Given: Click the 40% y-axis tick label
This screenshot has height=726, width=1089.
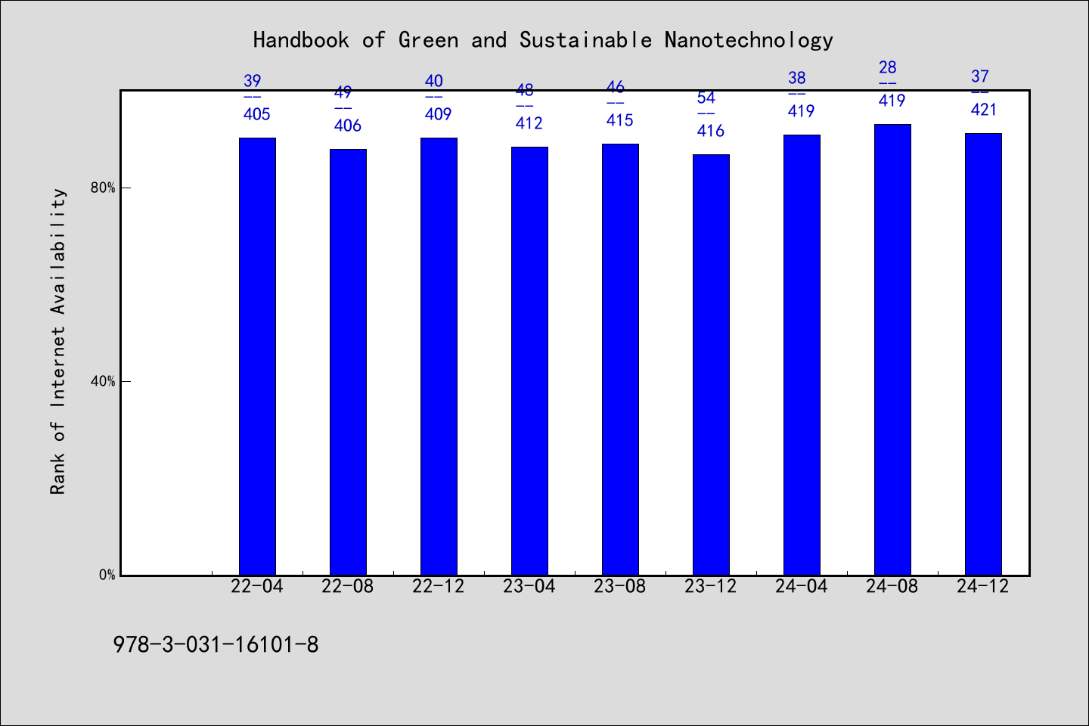Looking at the screenshot, I should (x=103, y=382).
